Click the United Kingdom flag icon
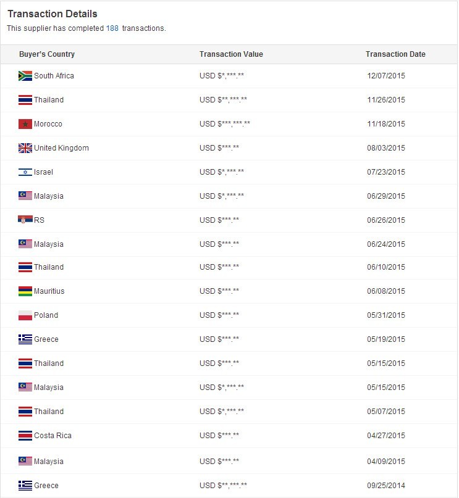This screenshot has height=498, width=459. coord(25,148)
